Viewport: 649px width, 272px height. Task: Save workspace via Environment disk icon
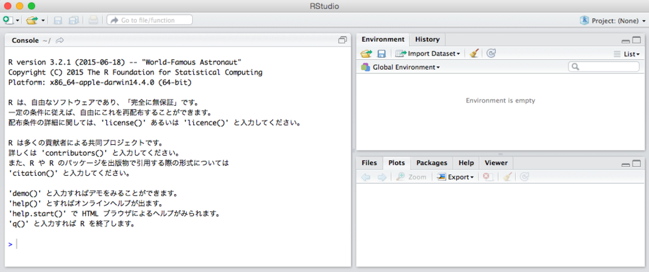pyautogui.click(x=381, y=53)
